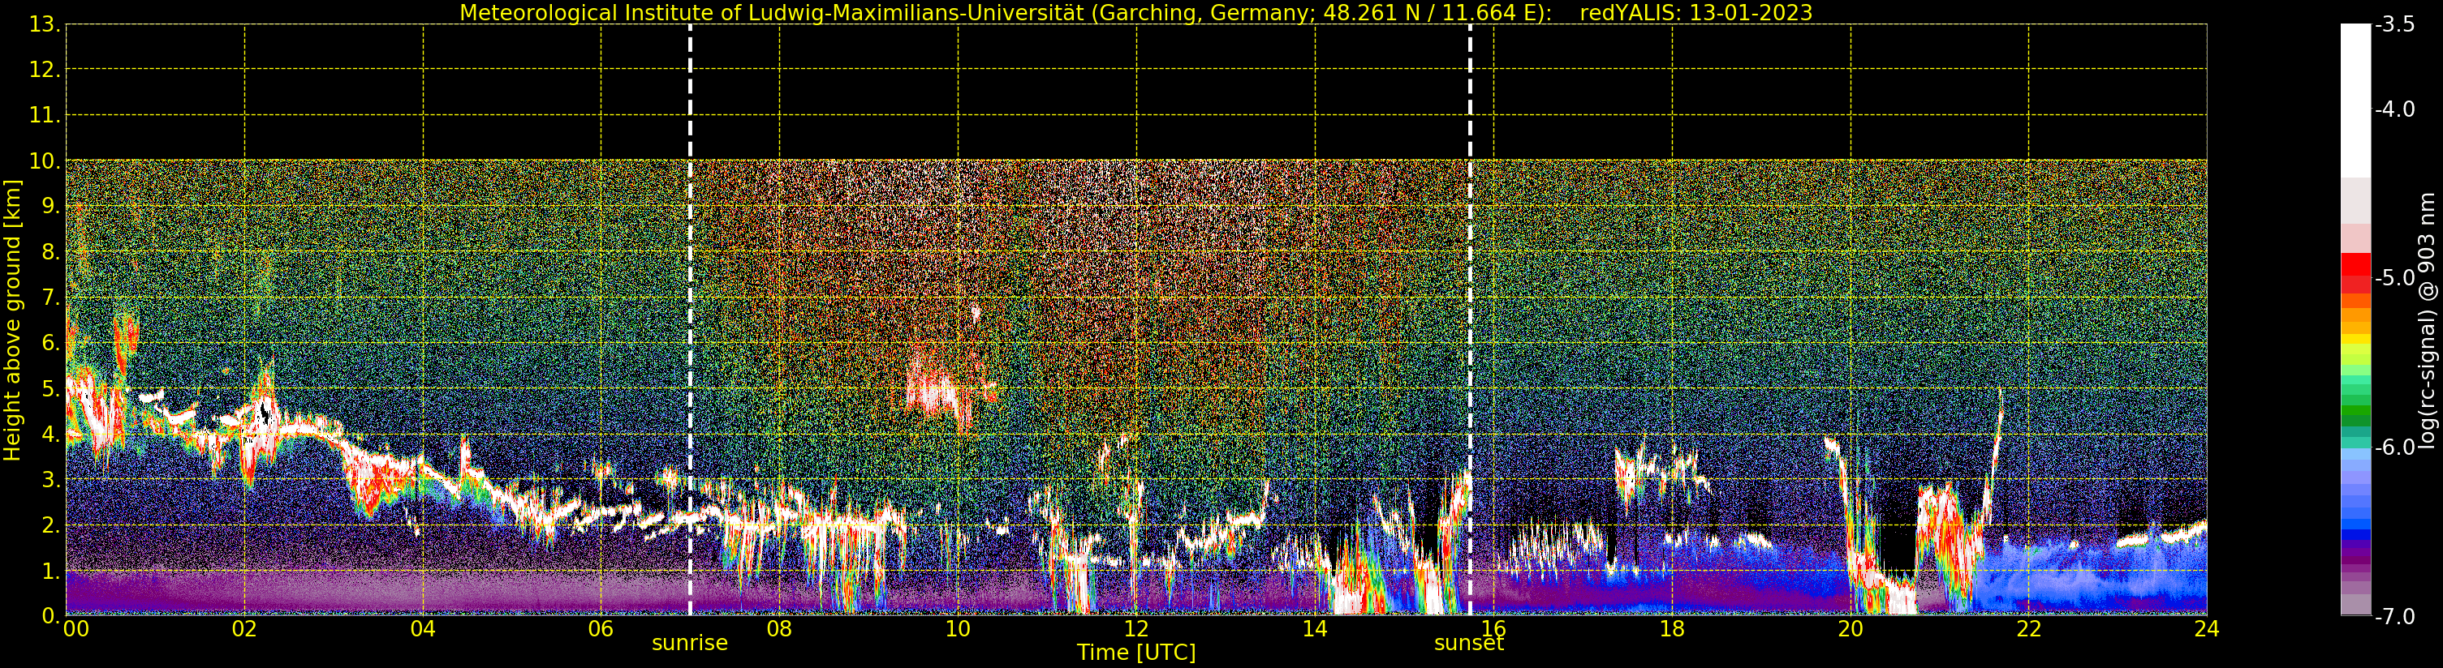This screenshot has width=2443, height=668.
Task: Click height axis tick label 8
Action: pos(50,252)
